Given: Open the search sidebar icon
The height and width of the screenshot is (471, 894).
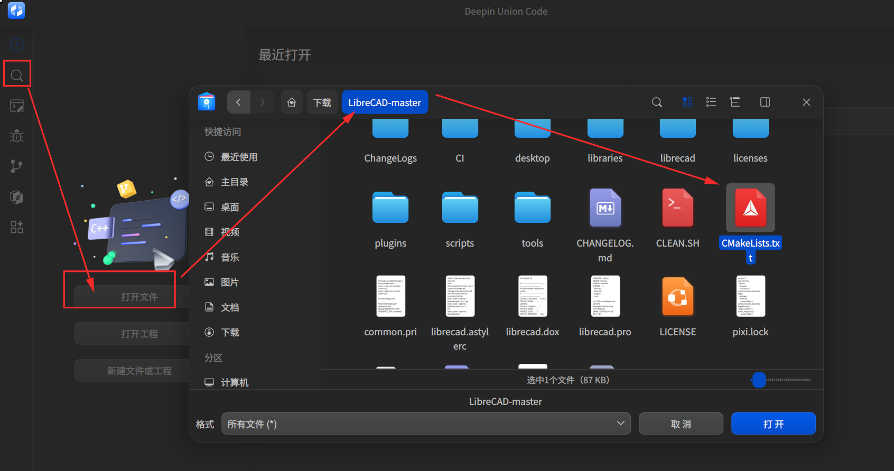Looking at the screenshot, I should coord(17,76).
